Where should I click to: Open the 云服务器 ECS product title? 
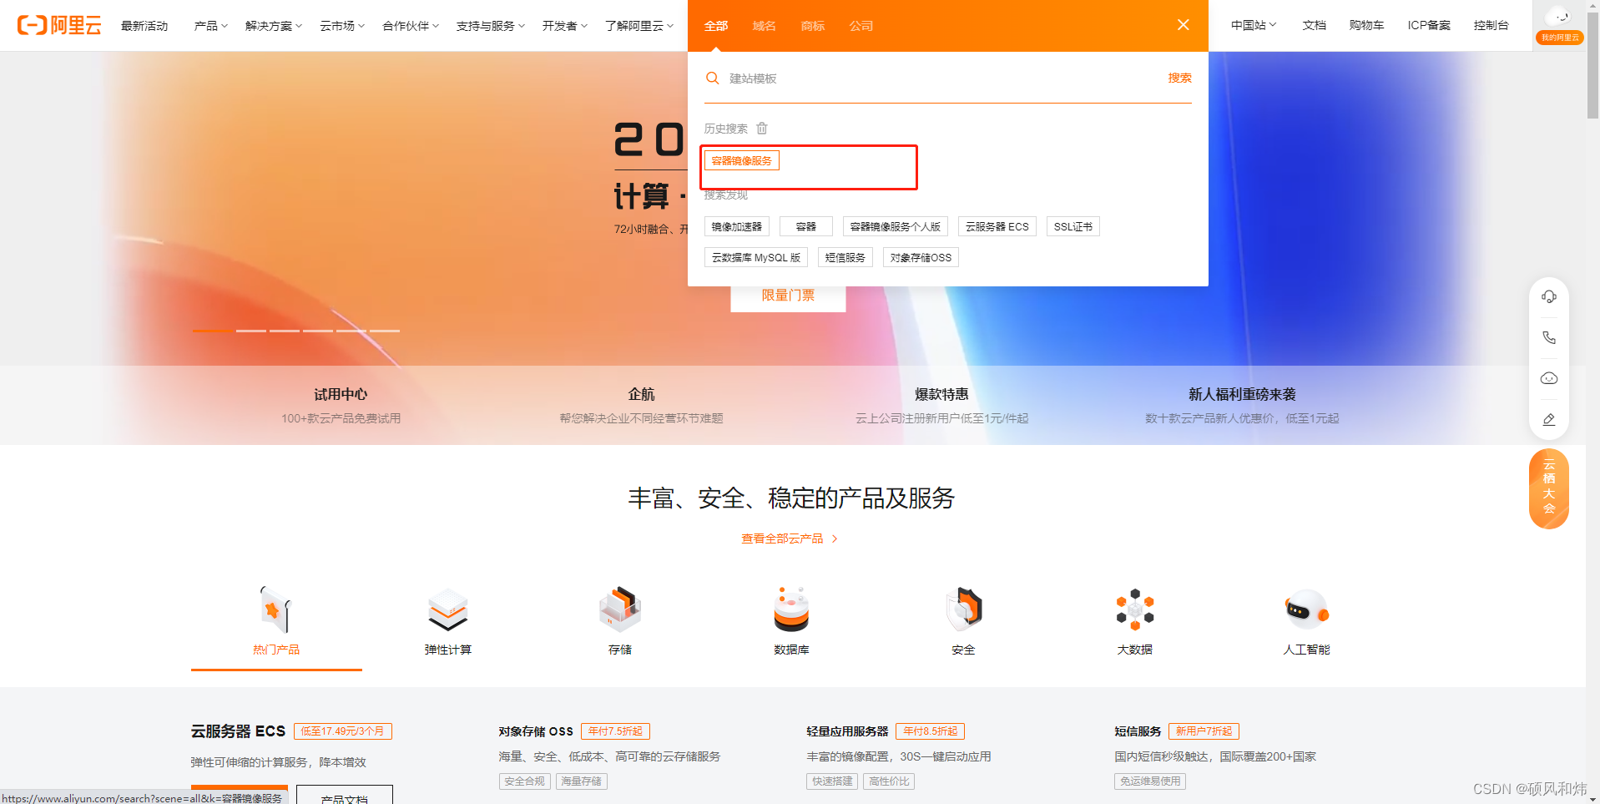[x=238, y=731]
